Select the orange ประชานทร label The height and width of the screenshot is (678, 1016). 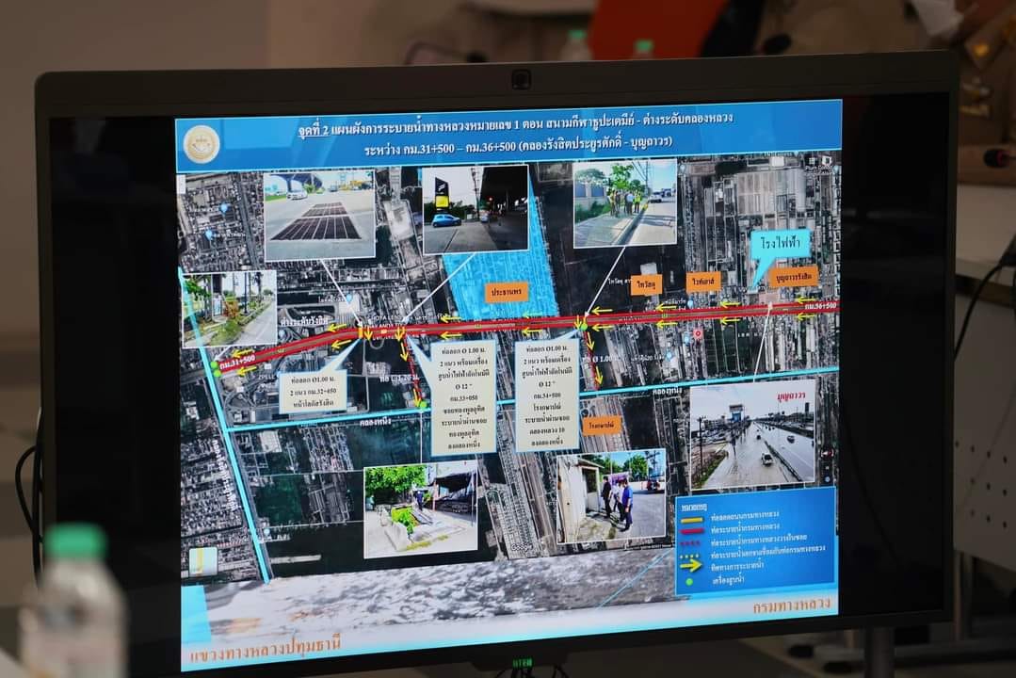point(508,291)
